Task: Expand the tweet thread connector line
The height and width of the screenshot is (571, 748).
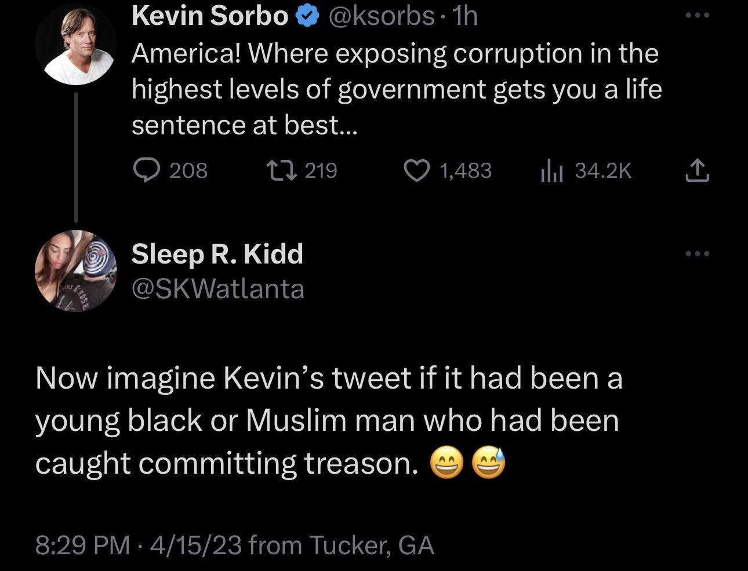Action: tap(76, 156)
